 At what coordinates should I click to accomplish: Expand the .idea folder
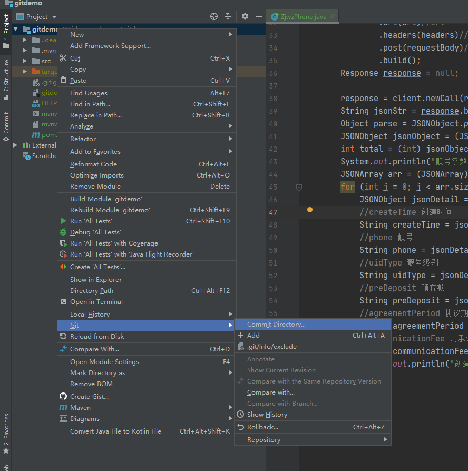(25, 40)
